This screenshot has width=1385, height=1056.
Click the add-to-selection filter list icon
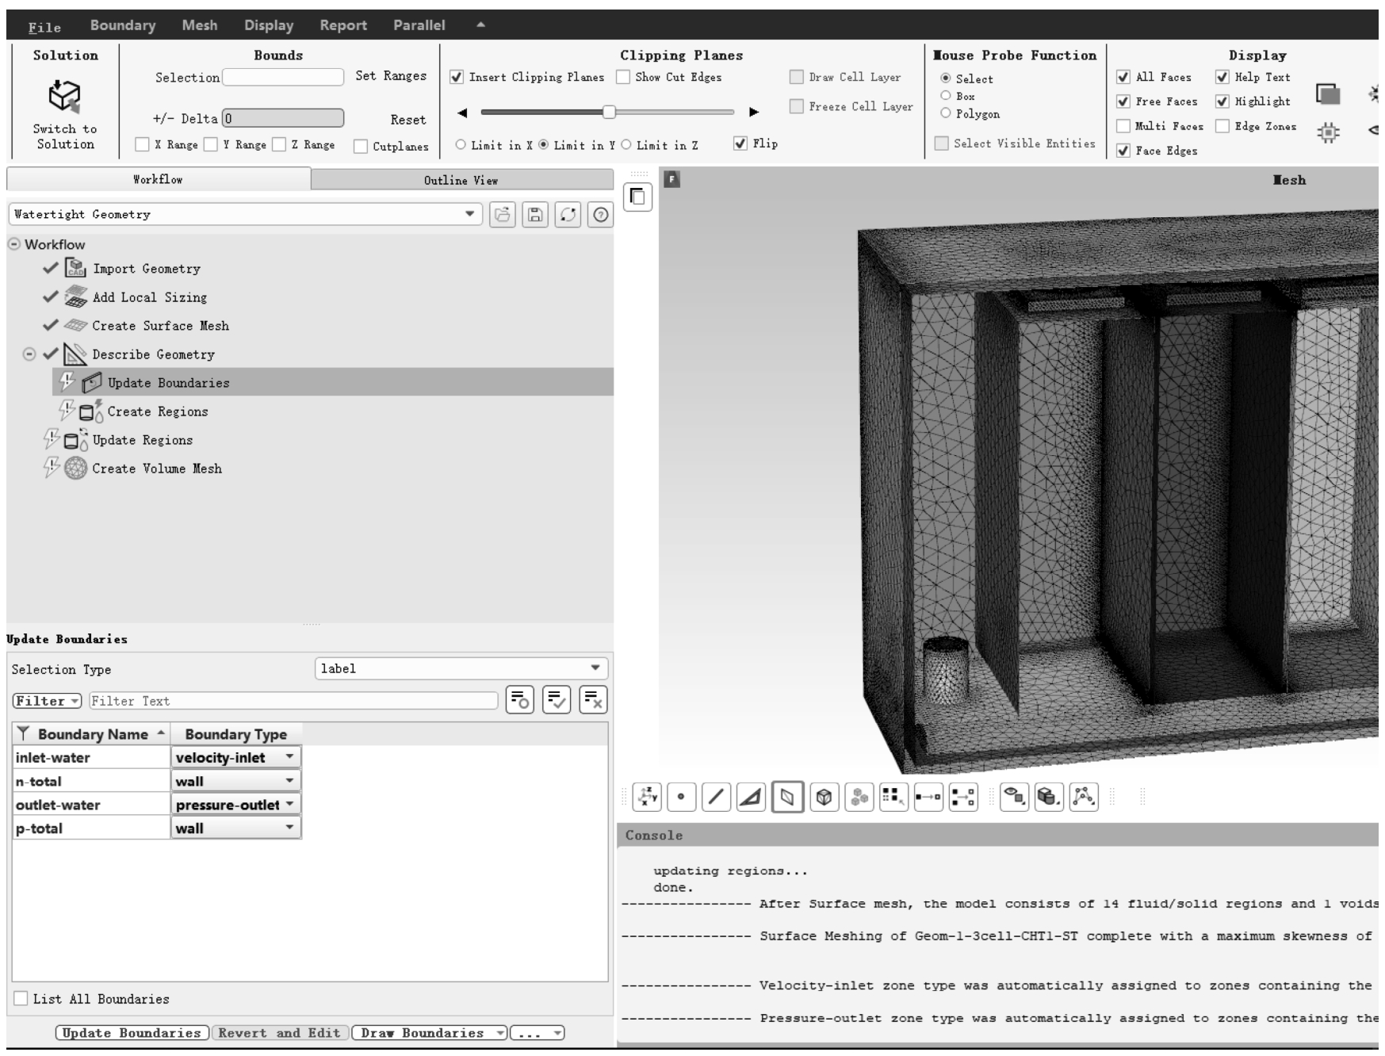click(x=520, y=700)
